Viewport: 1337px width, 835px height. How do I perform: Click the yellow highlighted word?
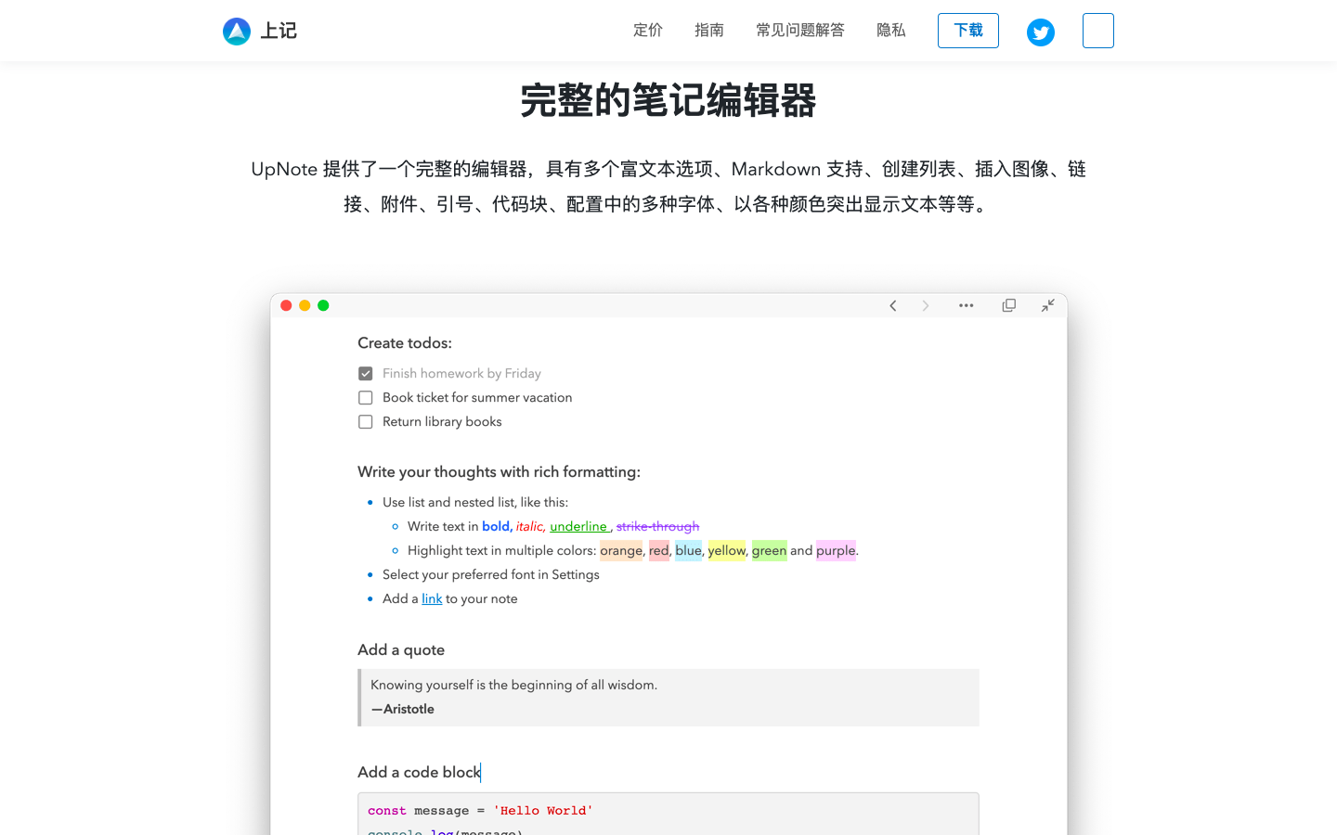(727, 550)
